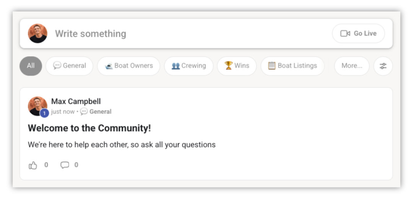Viewport: 413px width, 199px height.
Task: Click the trophy icon in Wins filter
Action: 229,65
